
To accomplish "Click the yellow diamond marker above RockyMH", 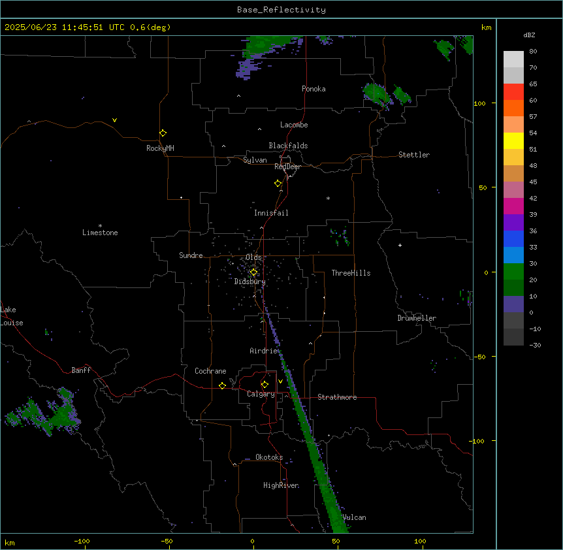I will coord(163,133).
